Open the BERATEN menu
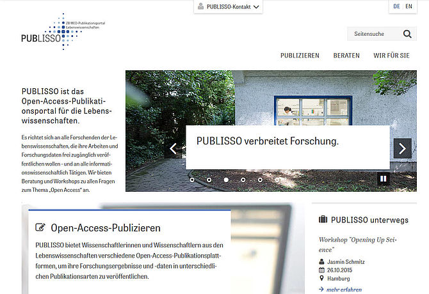Viewport: 429px width, 294px height. coord(346,56)
